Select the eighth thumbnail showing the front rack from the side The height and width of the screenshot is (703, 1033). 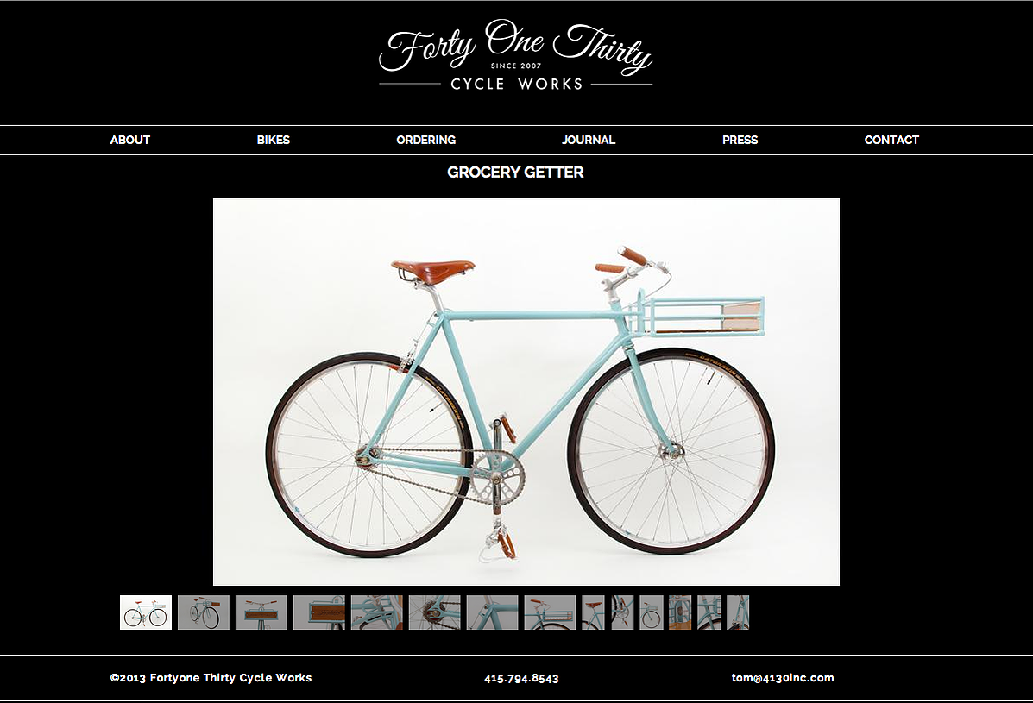550,612
